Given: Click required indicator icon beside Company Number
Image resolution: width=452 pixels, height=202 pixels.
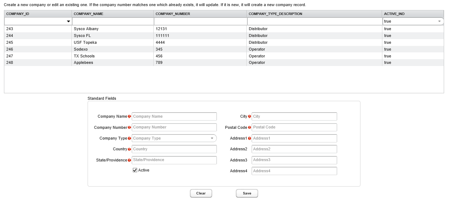Looking at the screenshot, I should (129, 127).
